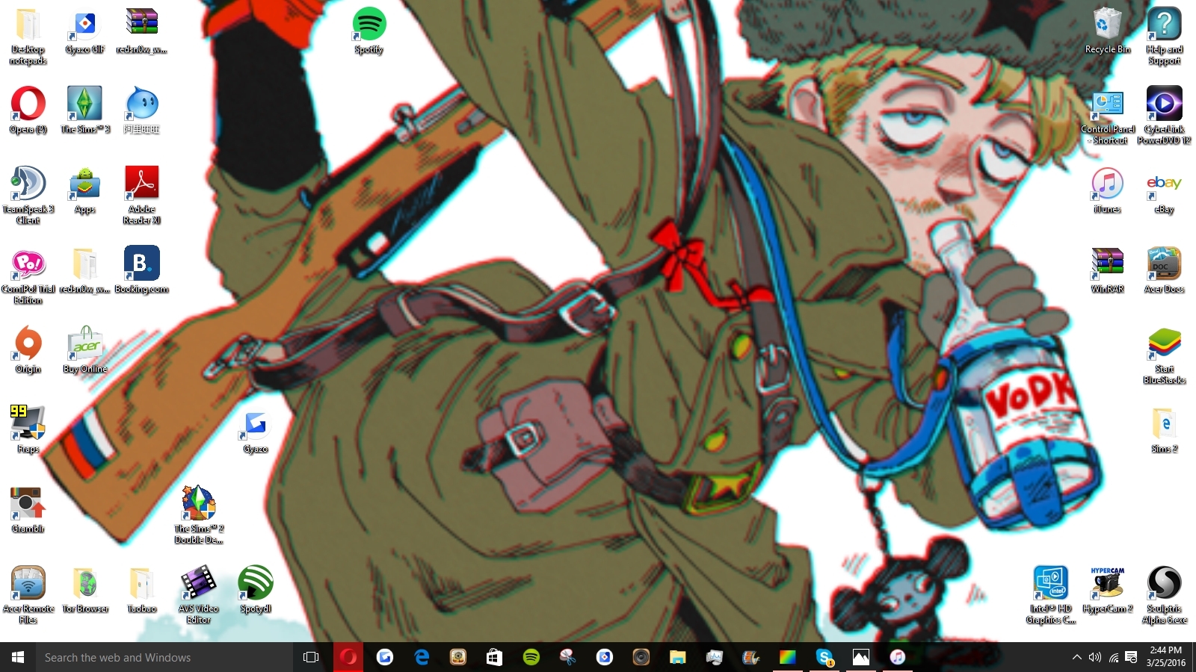Image resolution: width=1196 pixels, height=672 pixels.
Task: Launch Sculptris Alpha 6.exe
Action: click(1165, 594)
